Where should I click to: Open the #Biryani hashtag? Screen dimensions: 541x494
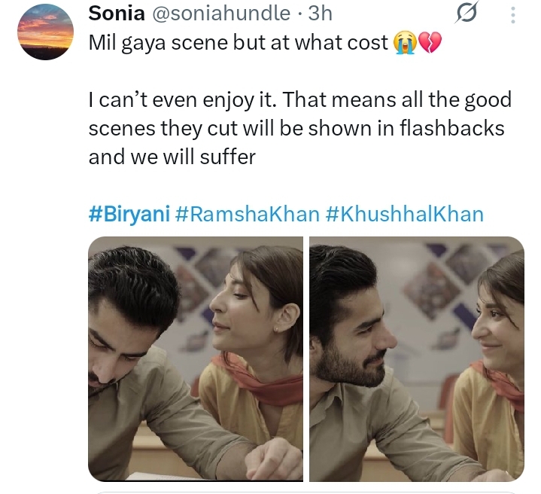129,214
